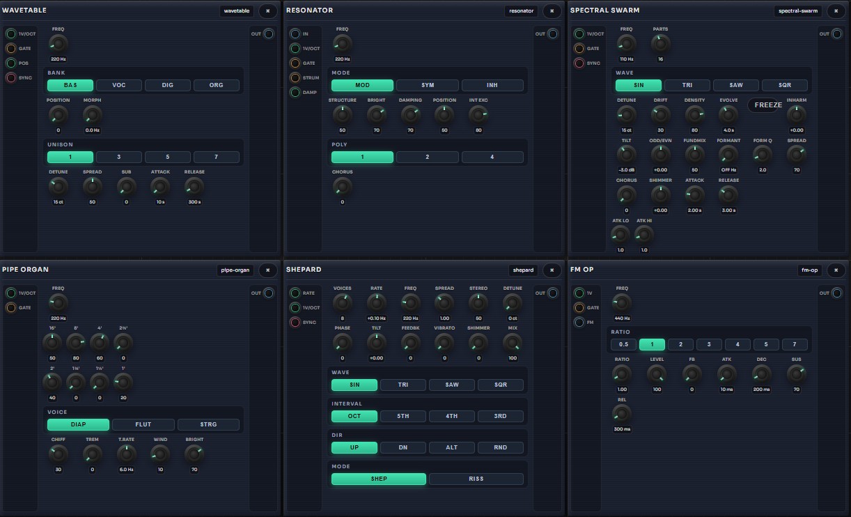Toggle the FREEZE button in Spectral Swarm

(x=768, y=105)
